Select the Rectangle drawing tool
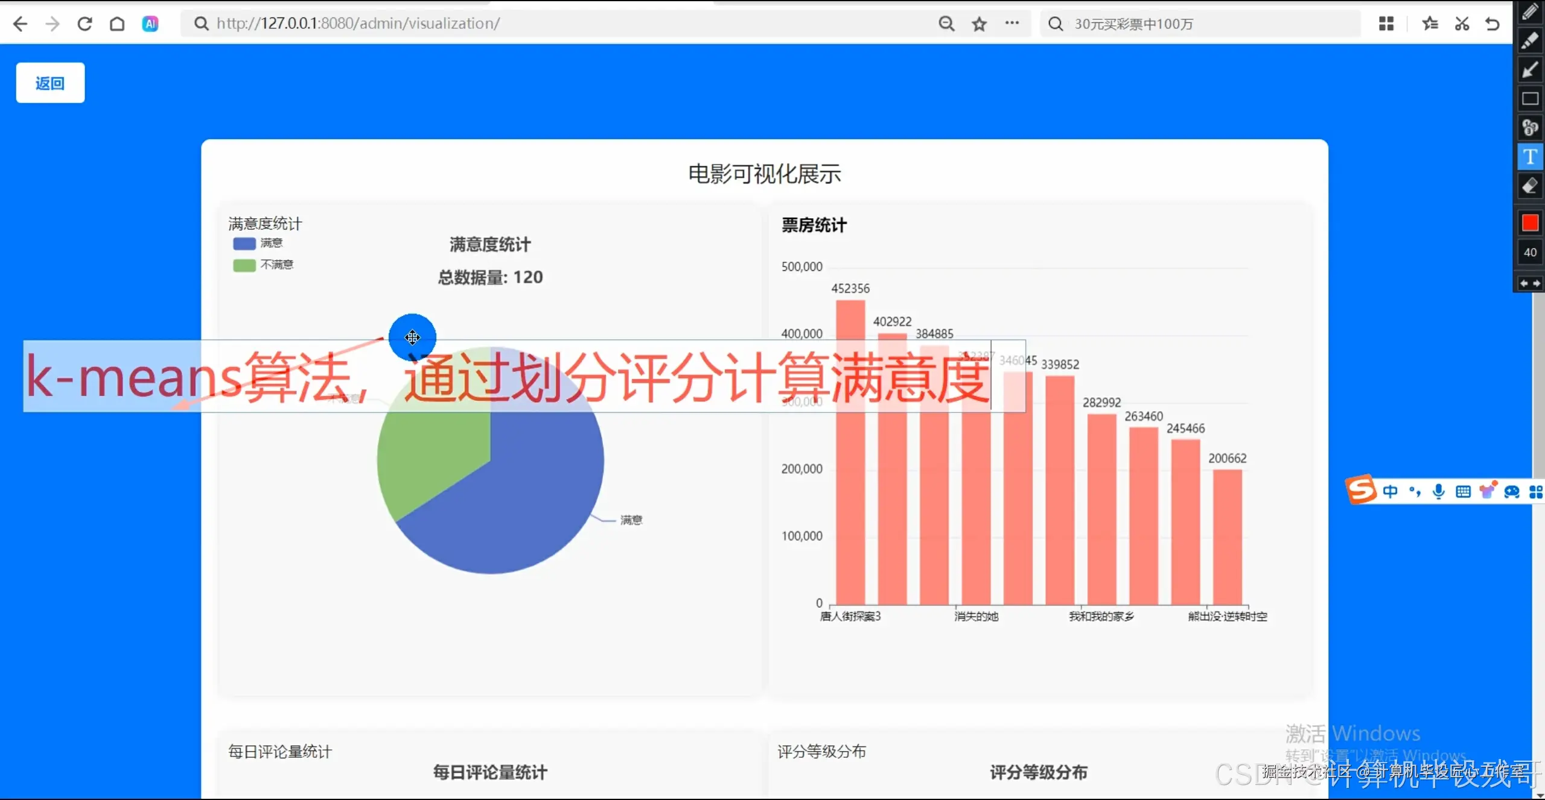The image size is (1545, 800). click(x=1531, y=98)
